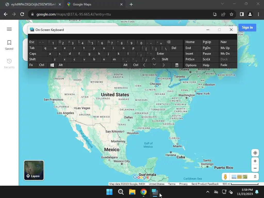
Task: Open a new Chrome tab
Action: click(131, 5)
